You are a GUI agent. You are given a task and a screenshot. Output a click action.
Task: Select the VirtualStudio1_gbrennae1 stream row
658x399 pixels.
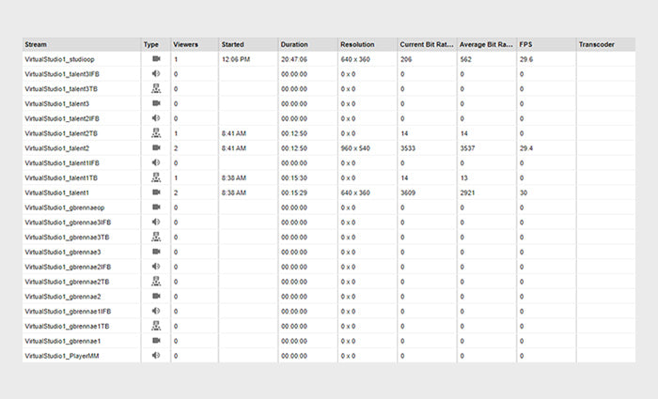point(62,341)
